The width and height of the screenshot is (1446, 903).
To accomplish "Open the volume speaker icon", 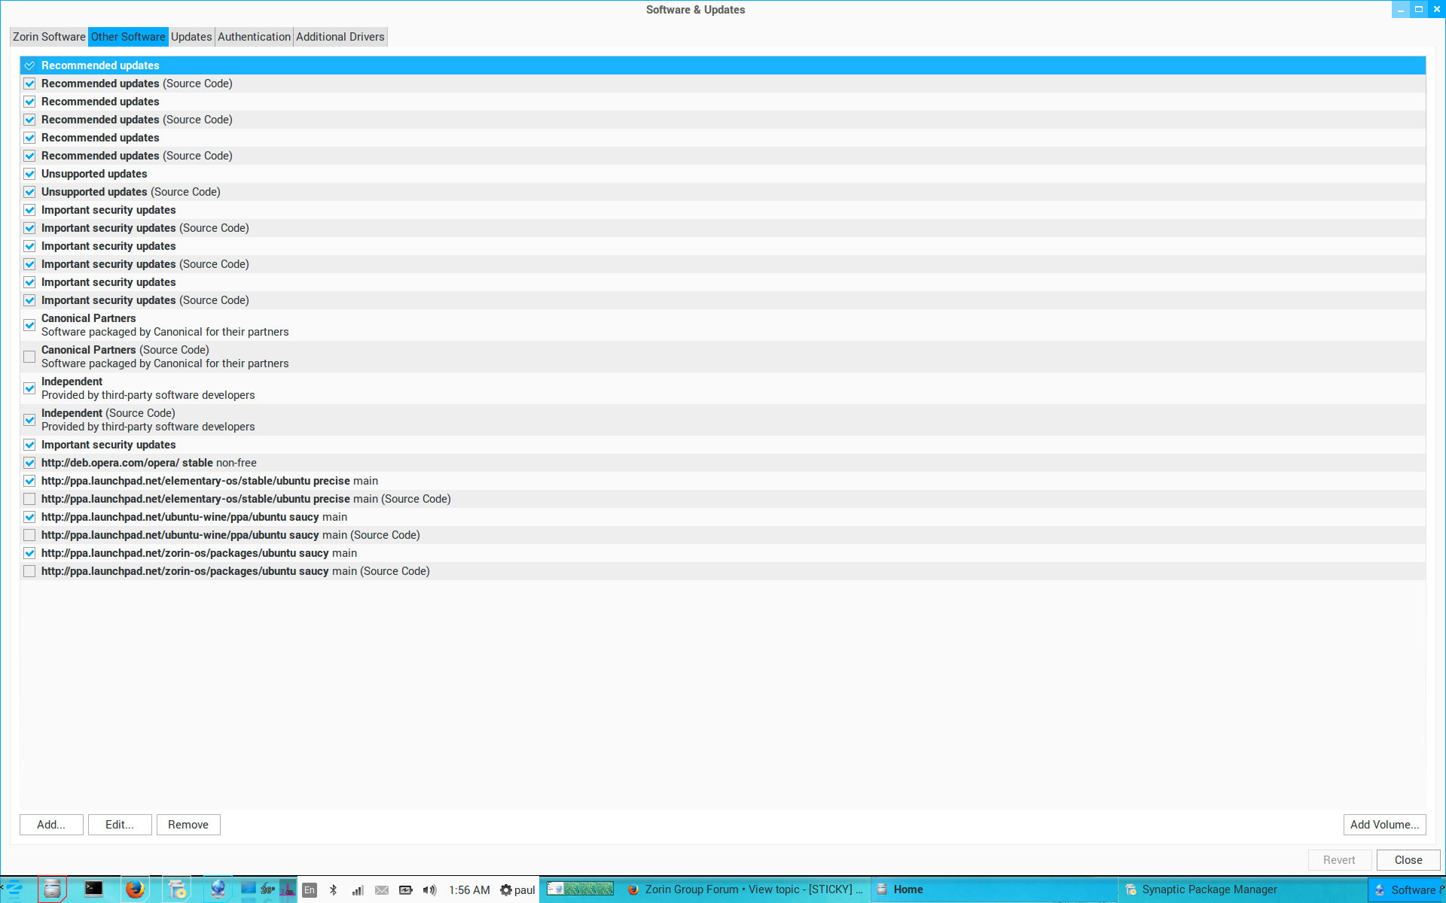I will [429, 889].
